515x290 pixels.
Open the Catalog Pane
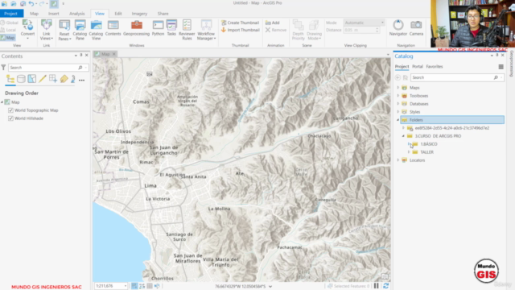tap(80, 30)
